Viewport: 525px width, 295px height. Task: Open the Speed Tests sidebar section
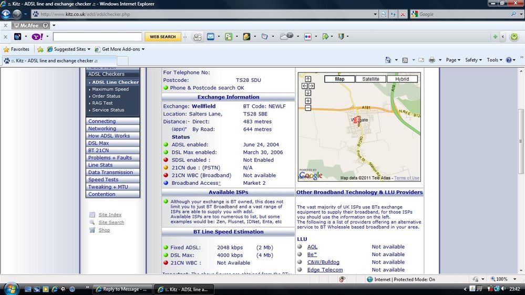112,180
